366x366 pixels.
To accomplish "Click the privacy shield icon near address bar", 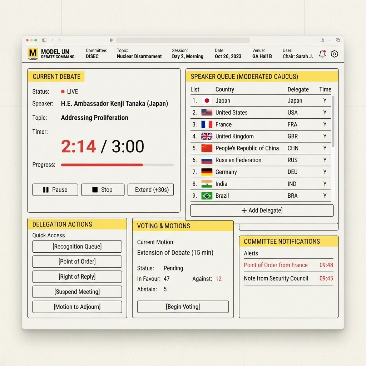I will tap(112, 40).
